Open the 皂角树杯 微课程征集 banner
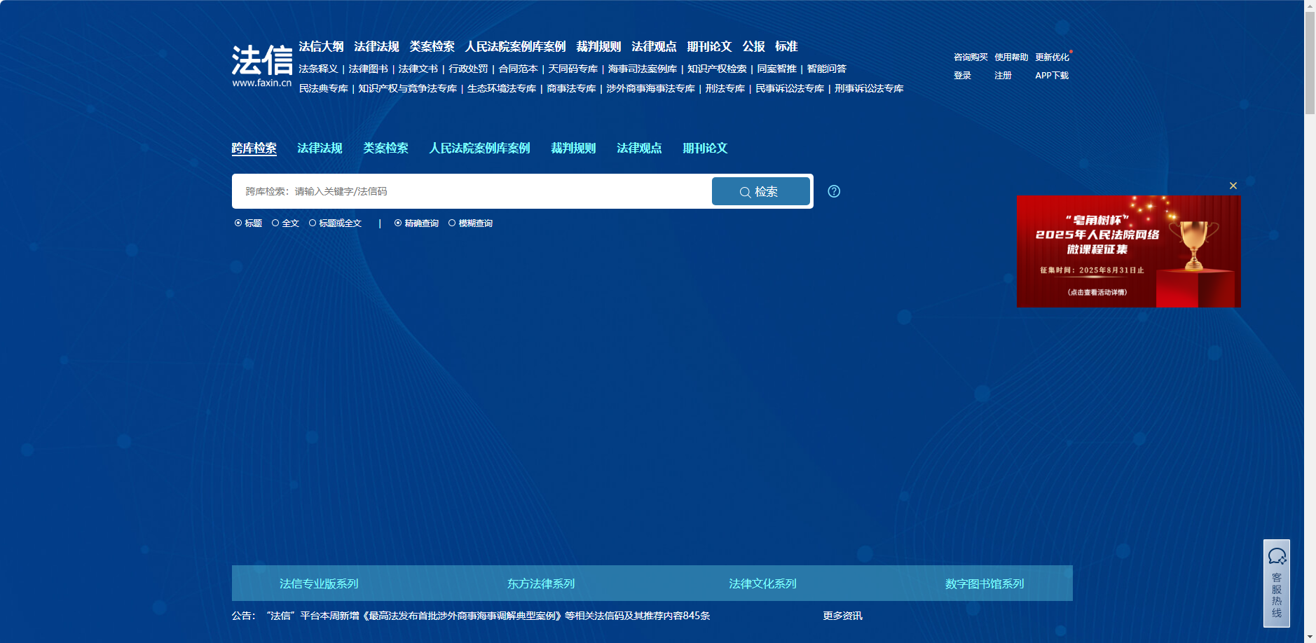The image size is (1316, 643). 1128,251
